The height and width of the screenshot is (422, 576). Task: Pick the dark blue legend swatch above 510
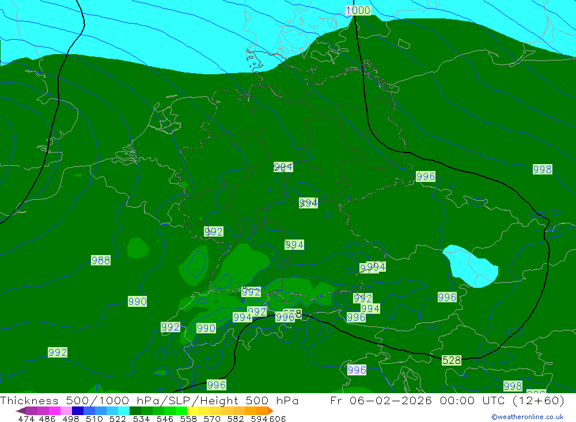78,410
